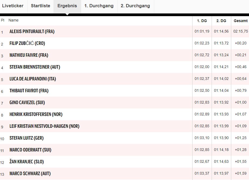The width and height of the screenshot is (249, 180).
Task: Show the 1. Durchgang tab
Action: coord(99,6)
